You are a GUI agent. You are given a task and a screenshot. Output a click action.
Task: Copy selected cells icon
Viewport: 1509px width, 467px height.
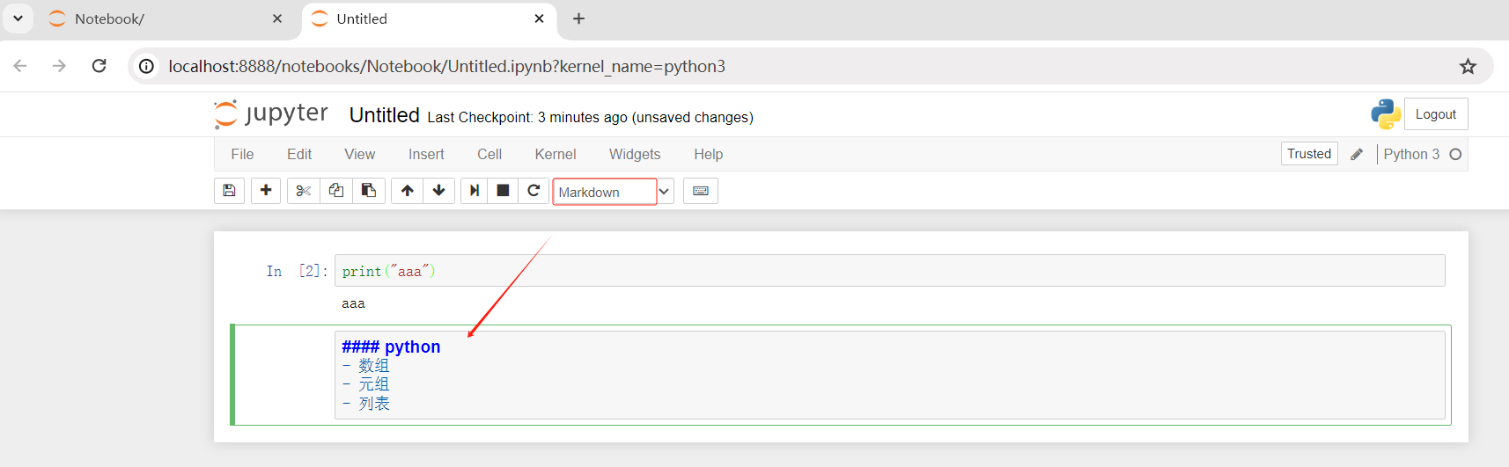click(336, 191)
